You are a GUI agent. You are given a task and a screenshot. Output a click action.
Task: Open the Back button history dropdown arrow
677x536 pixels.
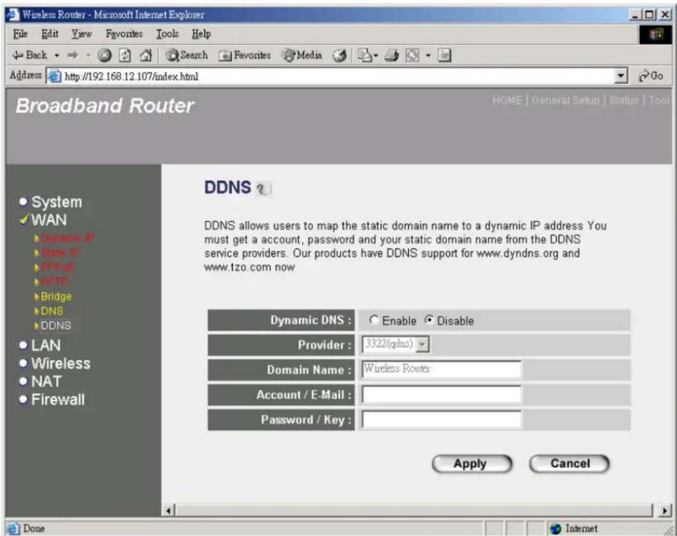coord(56,55)
